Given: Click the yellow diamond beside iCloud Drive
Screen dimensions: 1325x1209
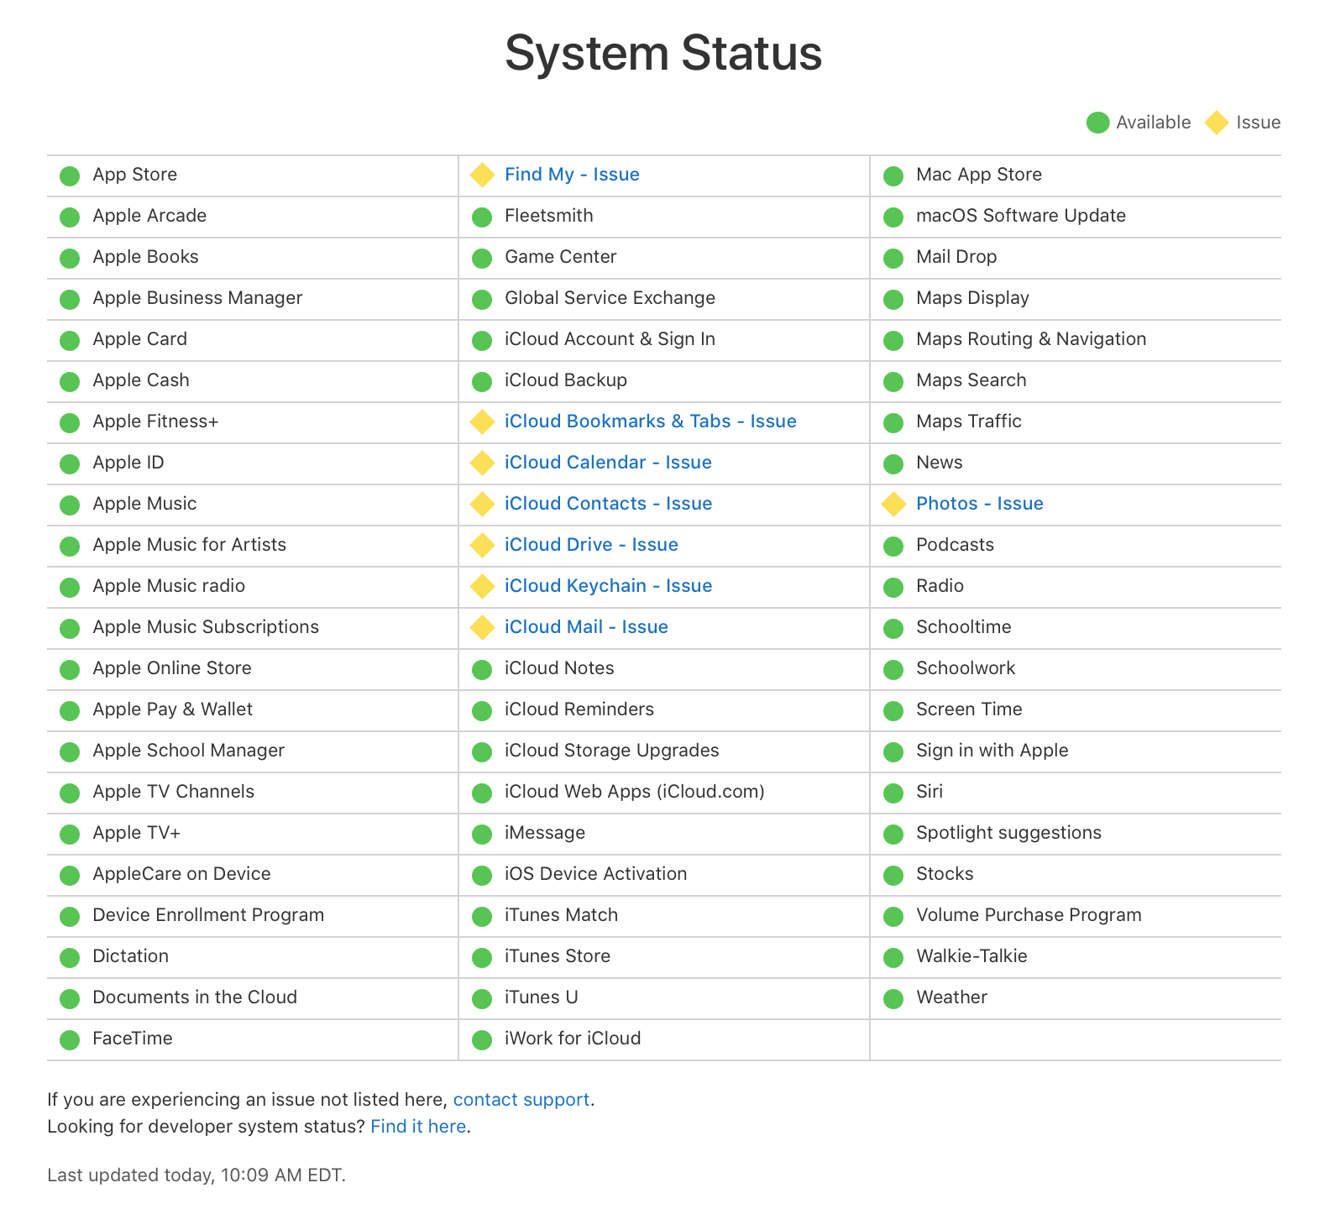Looking at the screenshot, I should coord(482,546).
